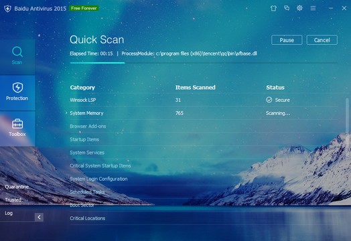Open settings gear icon
This screenshot has width=351, height=241.
[x=299, y=8]
